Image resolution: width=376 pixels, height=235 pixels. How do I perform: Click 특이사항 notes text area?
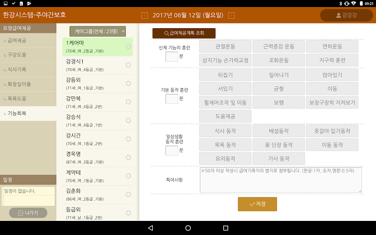(x=281, y=180)
